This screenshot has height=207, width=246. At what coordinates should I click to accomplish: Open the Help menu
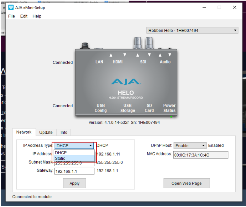coord(37,16)
